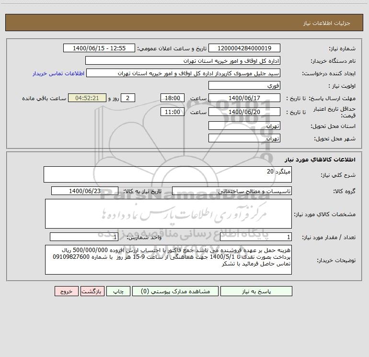
Task: Click the شرح کلی نیاز field میلگرد 20
Action: [168, 174]
